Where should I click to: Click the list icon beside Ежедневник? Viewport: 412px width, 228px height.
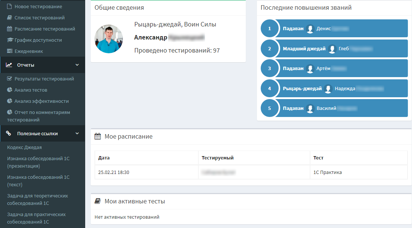10,51
